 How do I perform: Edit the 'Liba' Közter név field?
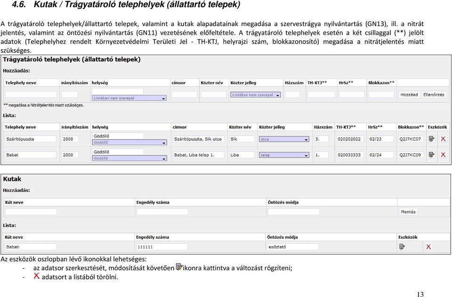click(x=242, y=155)
